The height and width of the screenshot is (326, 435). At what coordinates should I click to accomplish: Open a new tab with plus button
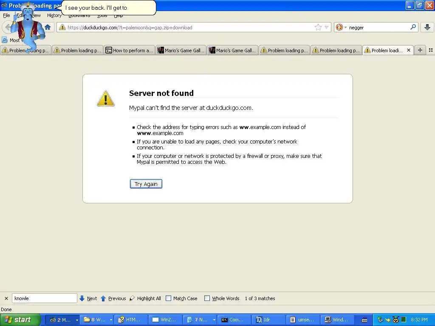pyautogui.click(x=420, y=50)
